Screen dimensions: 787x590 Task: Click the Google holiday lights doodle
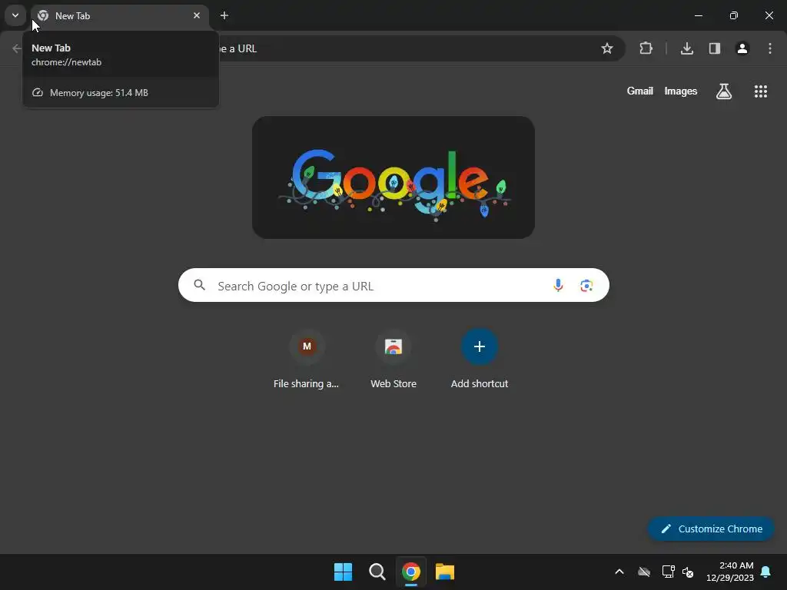tap(393, 177)
